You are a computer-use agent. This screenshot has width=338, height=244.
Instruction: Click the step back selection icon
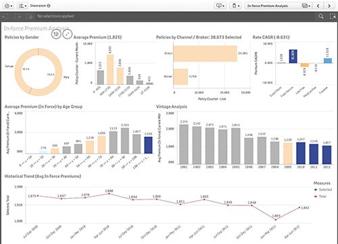pos(6,16)
